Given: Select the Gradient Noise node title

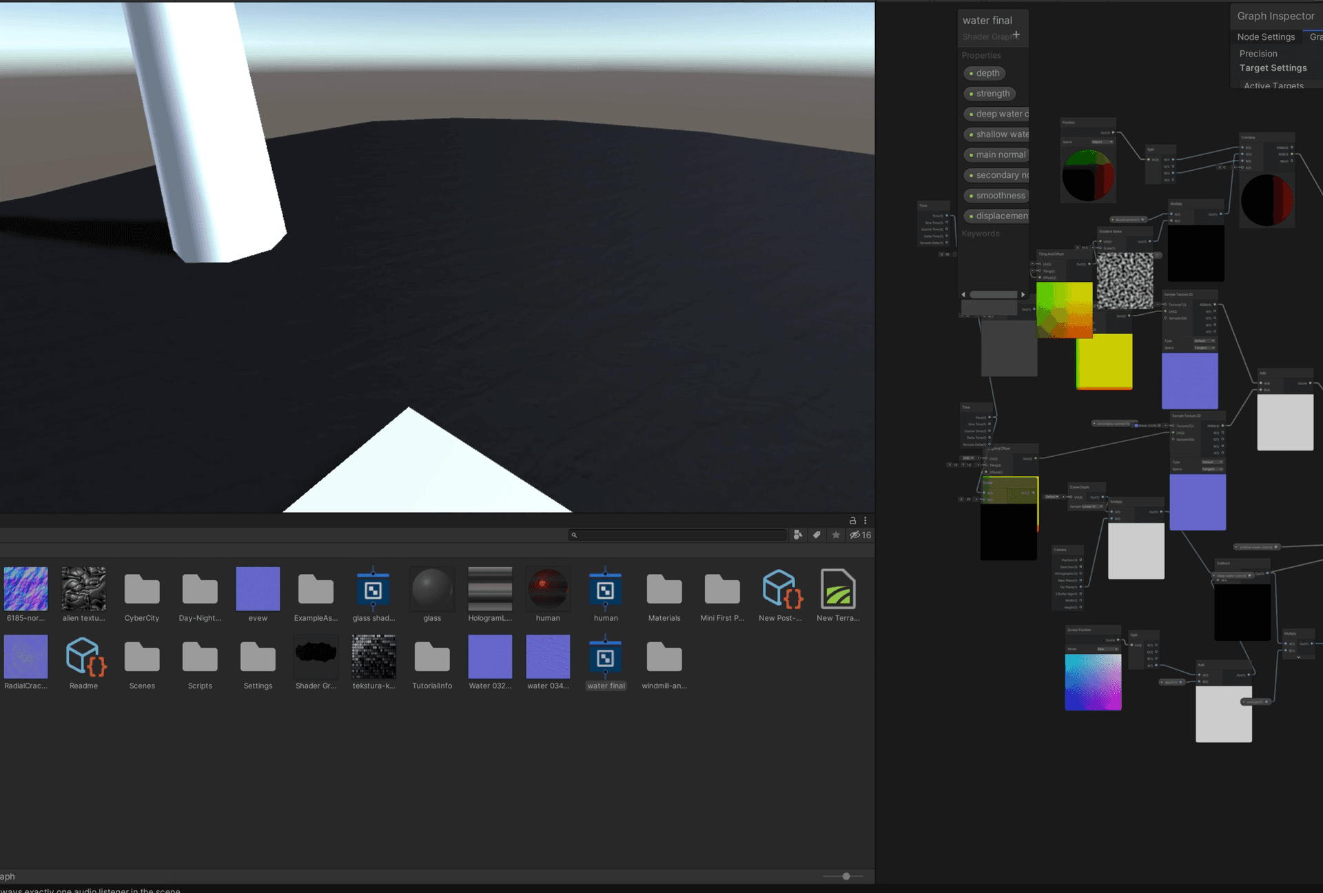Looking at the screenshot, I should [x=1111, y=232].
